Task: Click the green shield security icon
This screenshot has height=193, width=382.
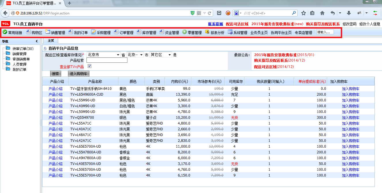Action: pos(193,13)
